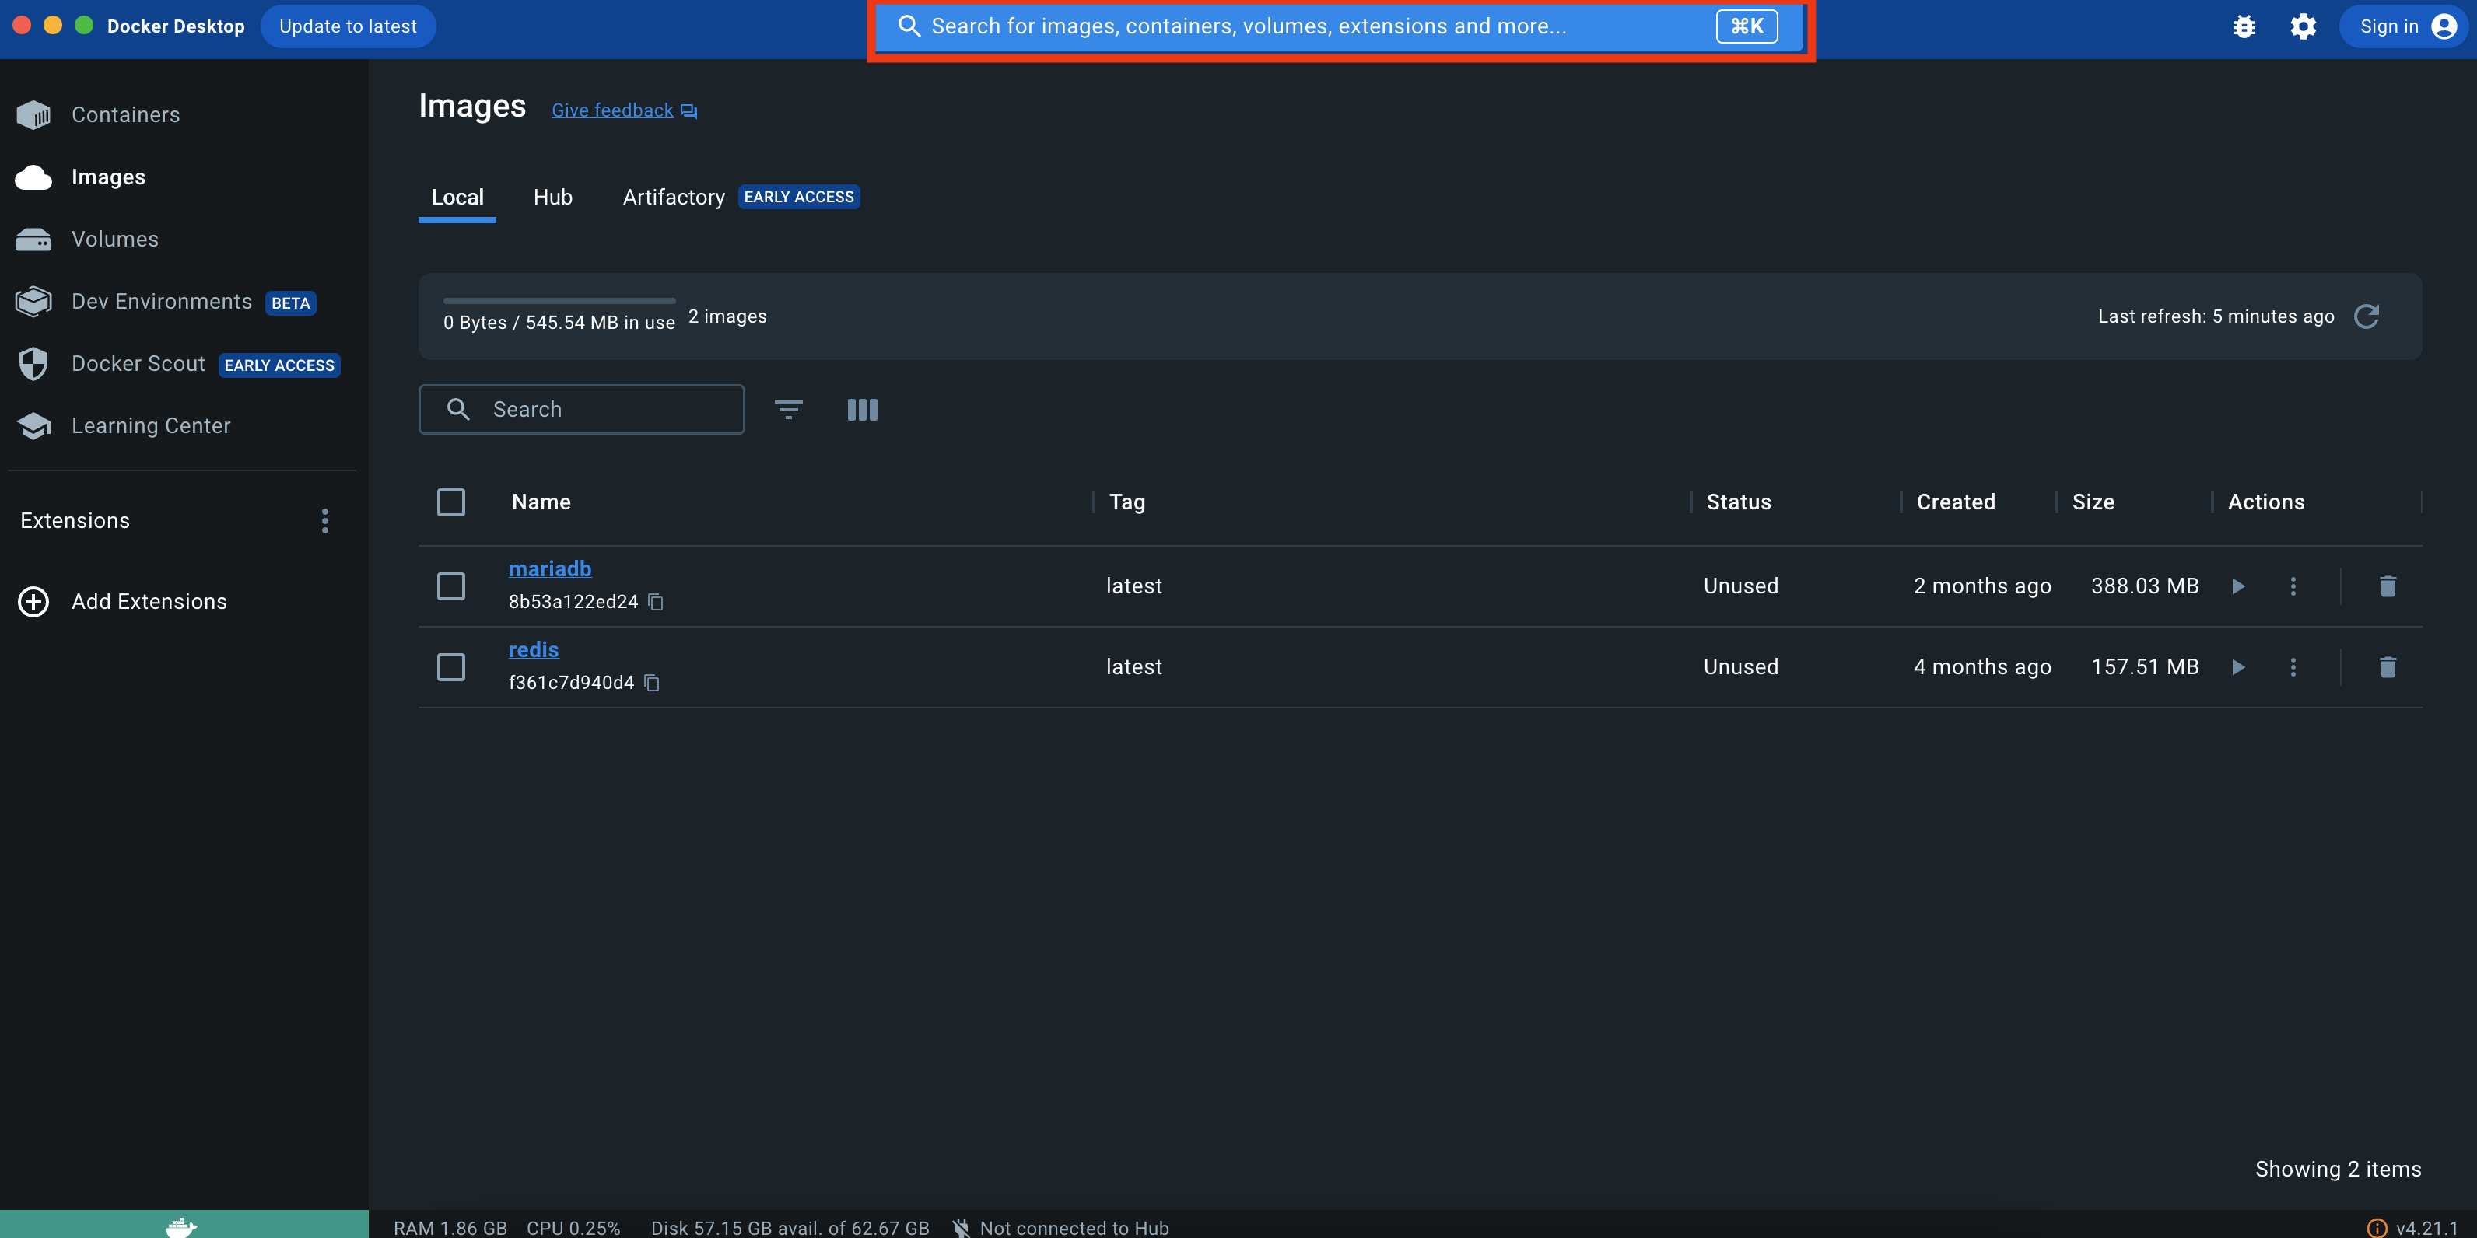Open the filter dropdown for images list
The width and height of the screenshot is (2477, 1238).
coord(790,409)
